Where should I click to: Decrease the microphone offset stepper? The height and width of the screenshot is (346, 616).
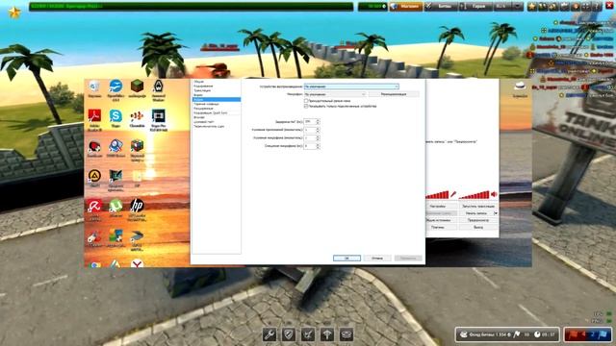click(318, 147)
